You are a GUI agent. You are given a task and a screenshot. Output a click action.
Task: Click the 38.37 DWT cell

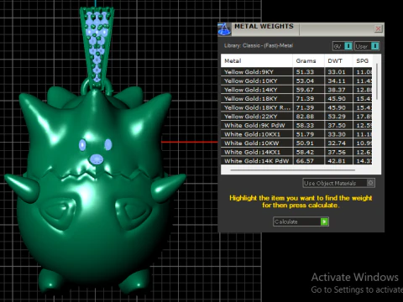[338, 90]
